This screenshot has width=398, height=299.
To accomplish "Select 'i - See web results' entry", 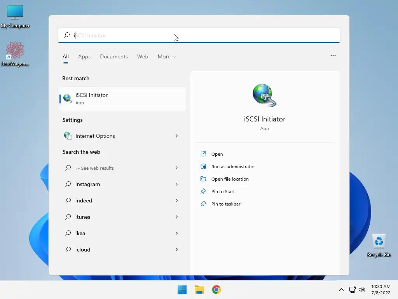I will point(122,168).
